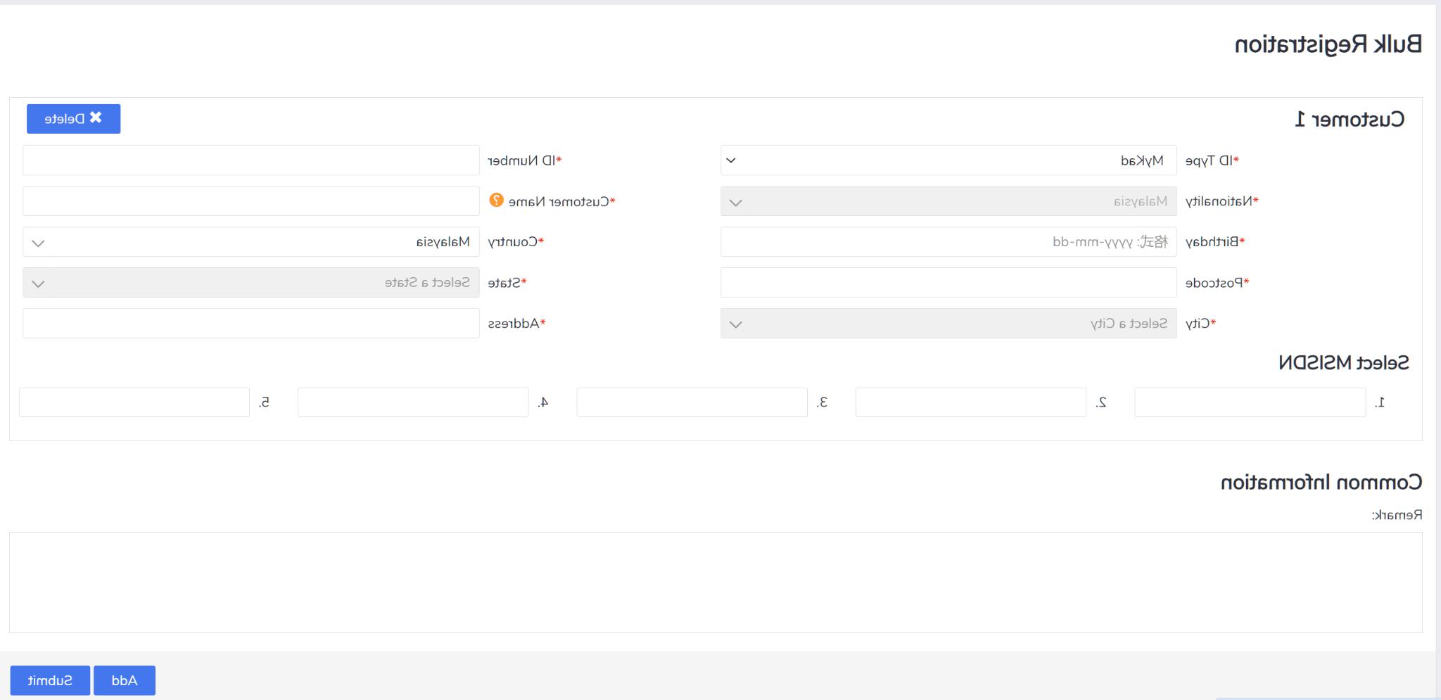Open the ID Type dropdown showing MyKad
Image resolution: width=1441 pixels, height=700 pixels.
click(948, 160)
